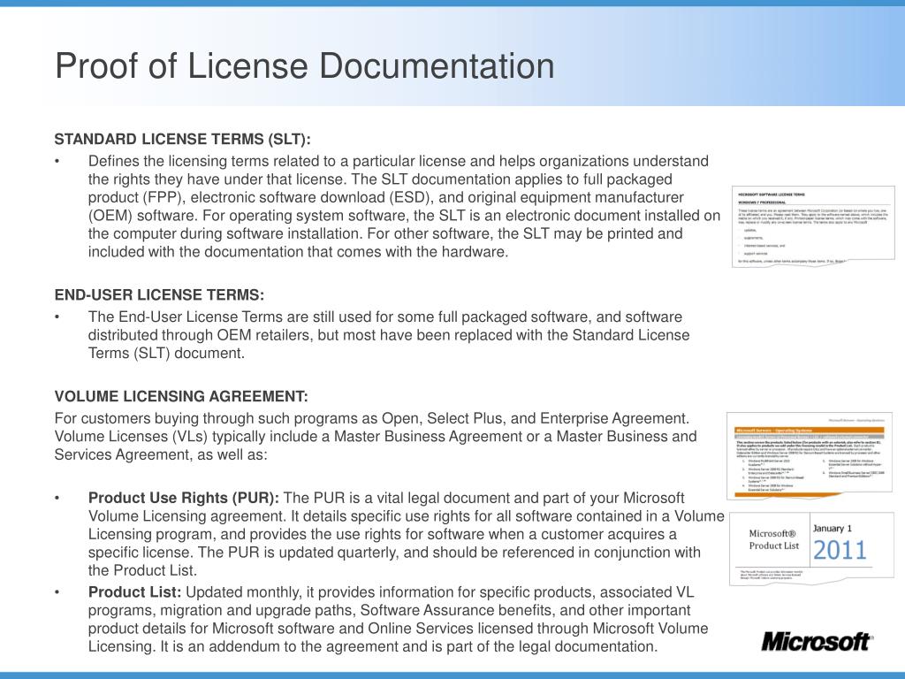Click the Product Use Rights (PUR) bold label
This screenshot has height=679, width=905.
coord(184,499)
